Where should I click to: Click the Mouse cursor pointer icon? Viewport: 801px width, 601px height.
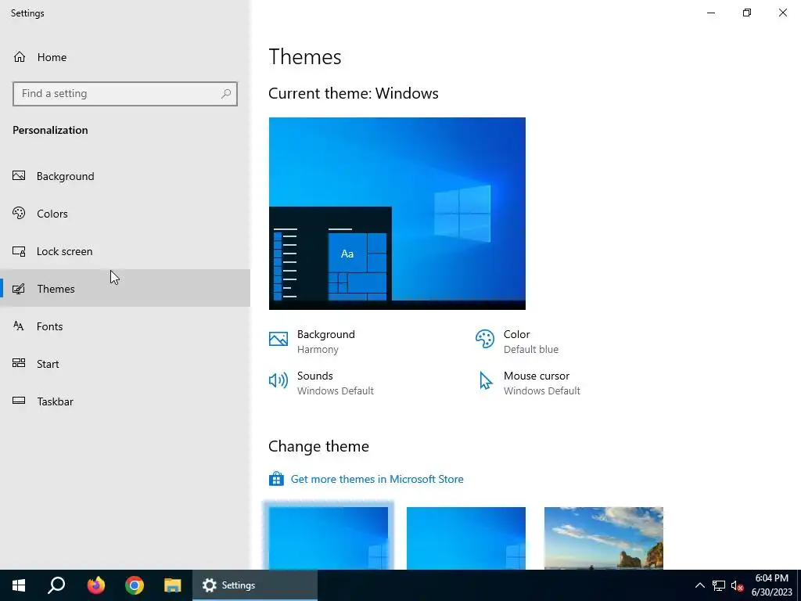(x=486, y=381)
